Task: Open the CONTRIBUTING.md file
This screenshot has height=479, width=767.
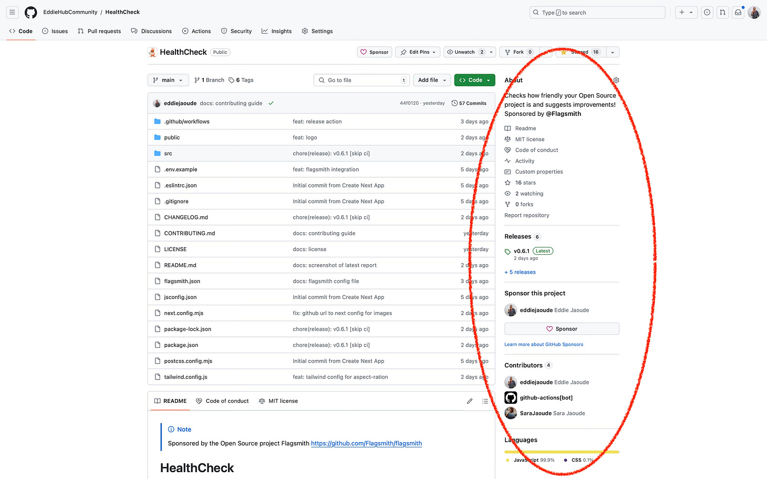Action: 190,233
